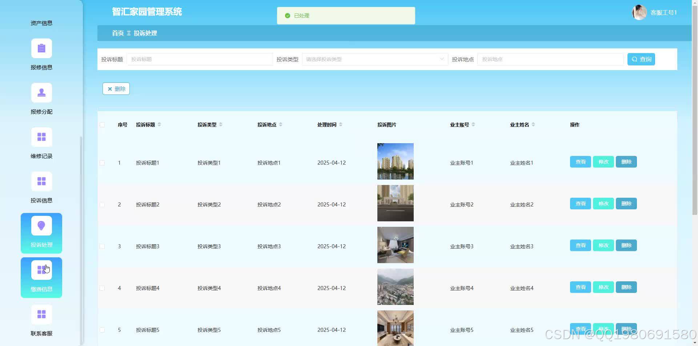Open the 投诉类型 dropdown selector
This screenshot has height=346, width=698.
click(x=375, y=59)
